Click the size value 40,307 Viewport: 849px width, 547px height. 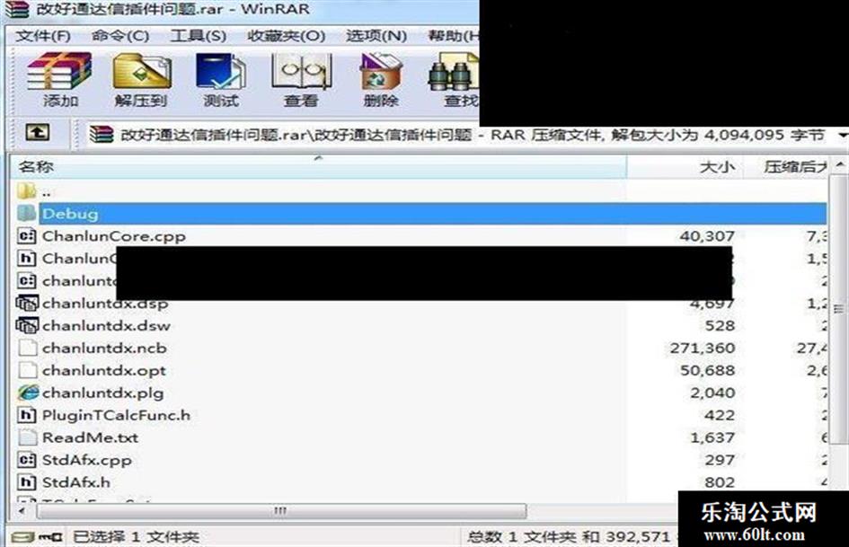(707, 236)
